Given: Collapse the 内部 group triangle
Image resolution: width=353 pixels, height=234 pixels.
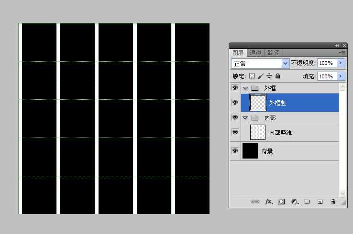Looking at the screenshot, I should pos(245,118).
